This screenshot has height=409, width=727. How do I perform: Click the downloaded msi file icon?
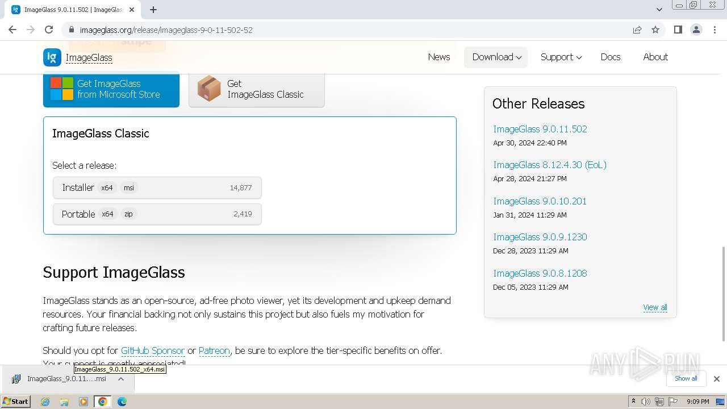coord(16,379)
